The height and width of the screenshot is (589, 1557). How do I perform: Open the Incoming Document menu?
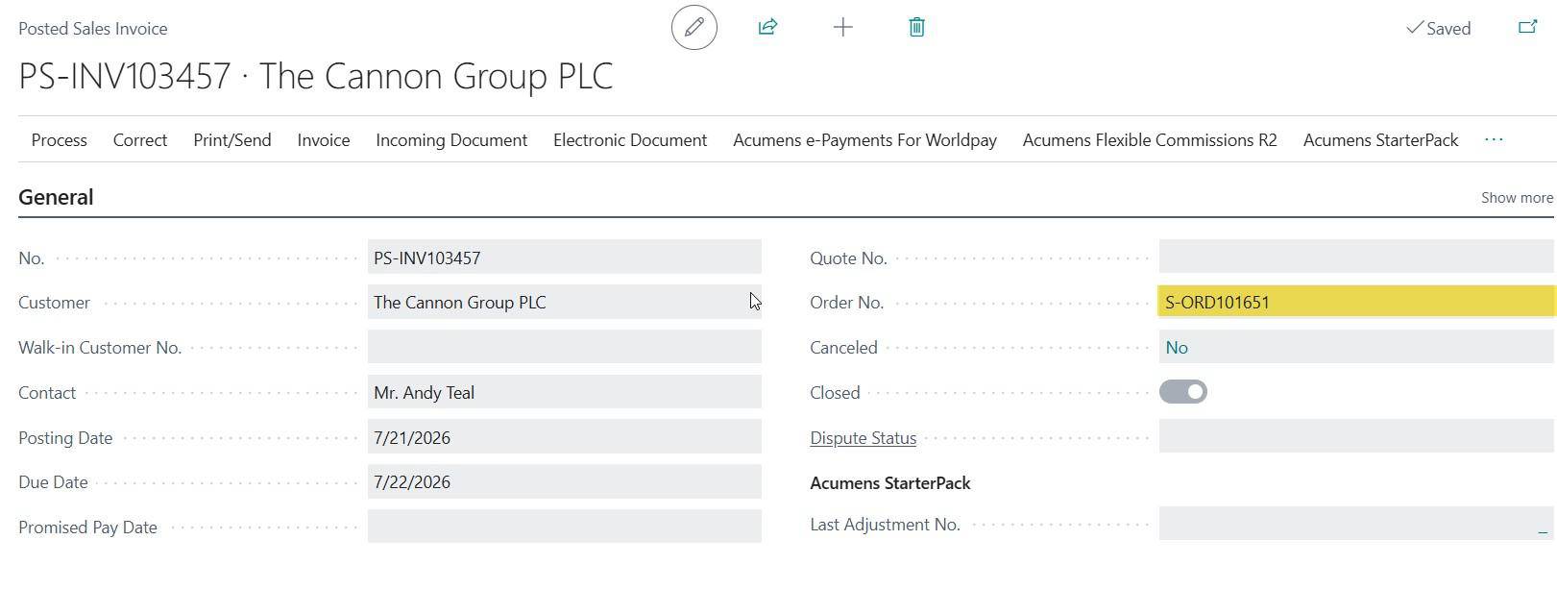coord(451,140)
